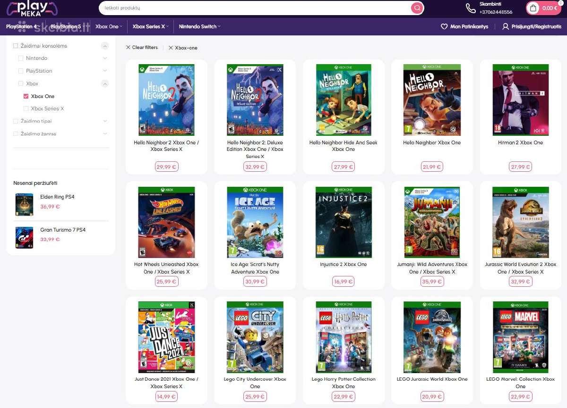The height and width of the screenshot is (408, 567).
Task: Open the shopping cart icon
Action: pyautogui.click(x=533, y=8)
